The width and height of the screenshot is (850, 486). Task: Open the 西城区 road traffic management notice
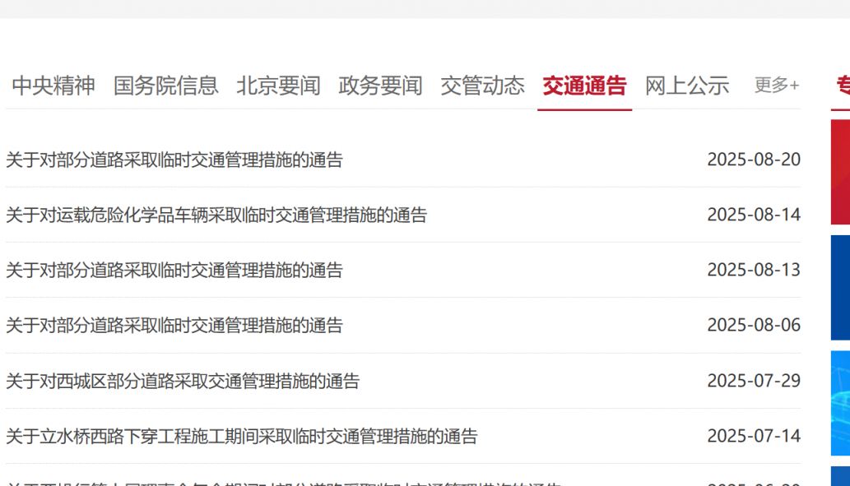(x=183, y=381)
